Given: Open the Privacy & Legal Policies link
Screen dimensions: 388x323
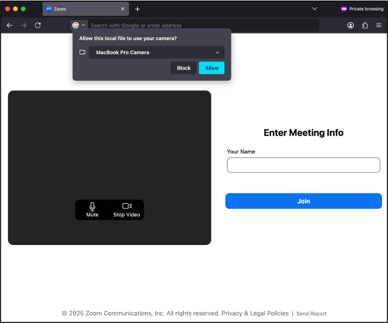Looking at the screenshot, I should (x=255, y=313).
